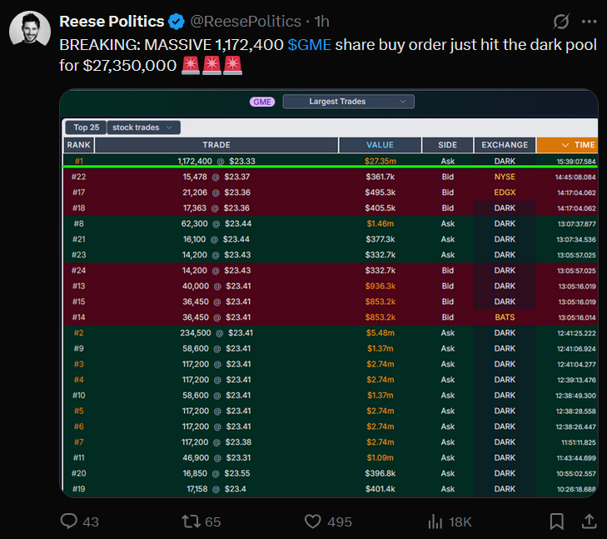Click the $1.46m value cell
The width and height of the screenshot is (607, 539).
(381, 224)
